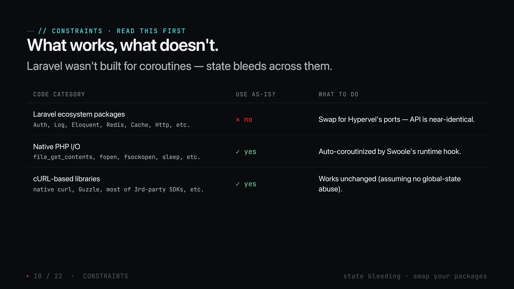
Task: Select the 'CODE CATEGORY' column header
Action: (59, 94)
